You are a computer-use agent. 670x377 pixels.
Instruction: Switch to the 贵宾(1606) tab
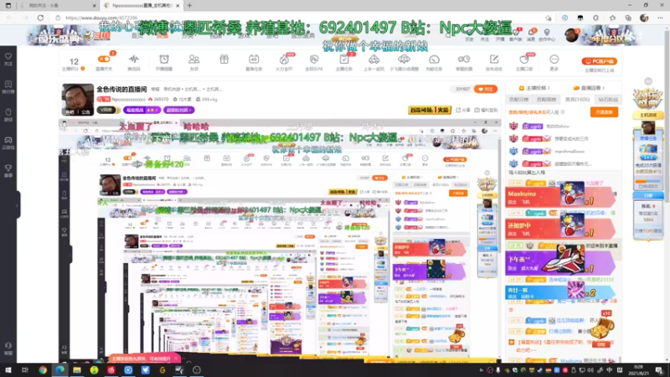[x=577, y=99]
